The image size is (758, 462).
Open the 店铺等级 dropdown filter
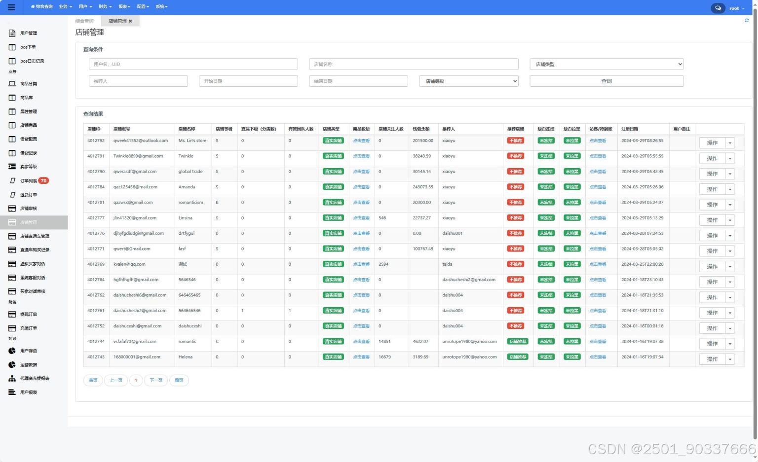[x=469, y=81]
